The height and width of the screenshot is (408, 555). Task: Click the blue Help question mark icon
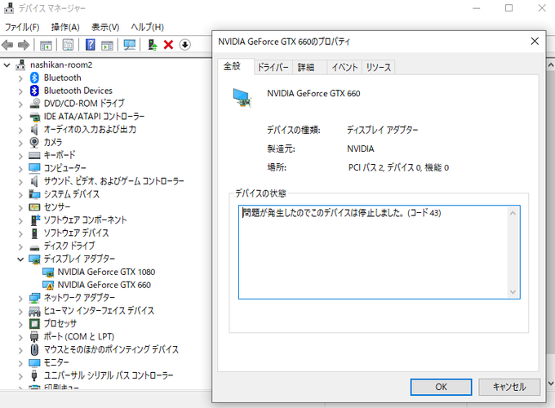[x=91, y=45]
